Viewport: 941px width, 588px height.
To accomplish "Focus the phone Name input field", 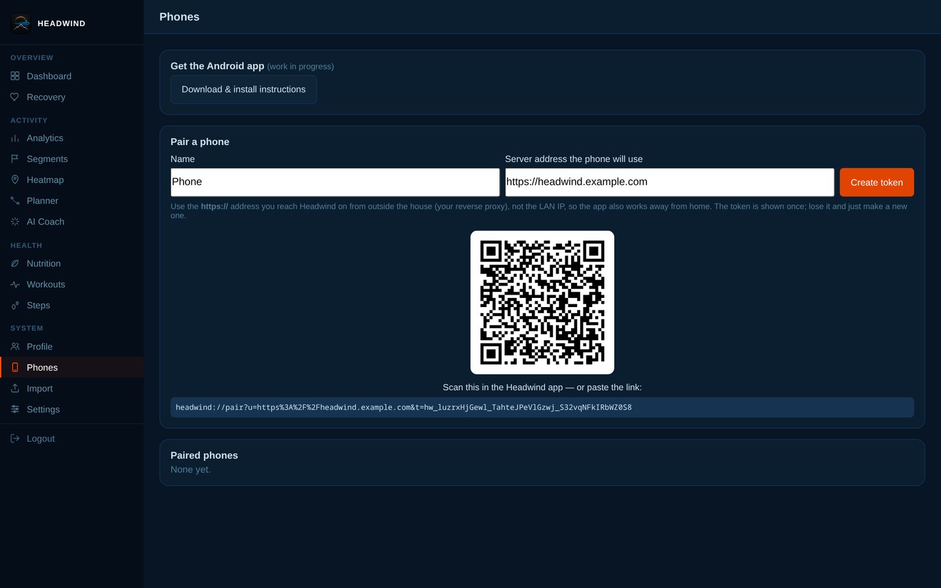I will [x=335, y=182].
